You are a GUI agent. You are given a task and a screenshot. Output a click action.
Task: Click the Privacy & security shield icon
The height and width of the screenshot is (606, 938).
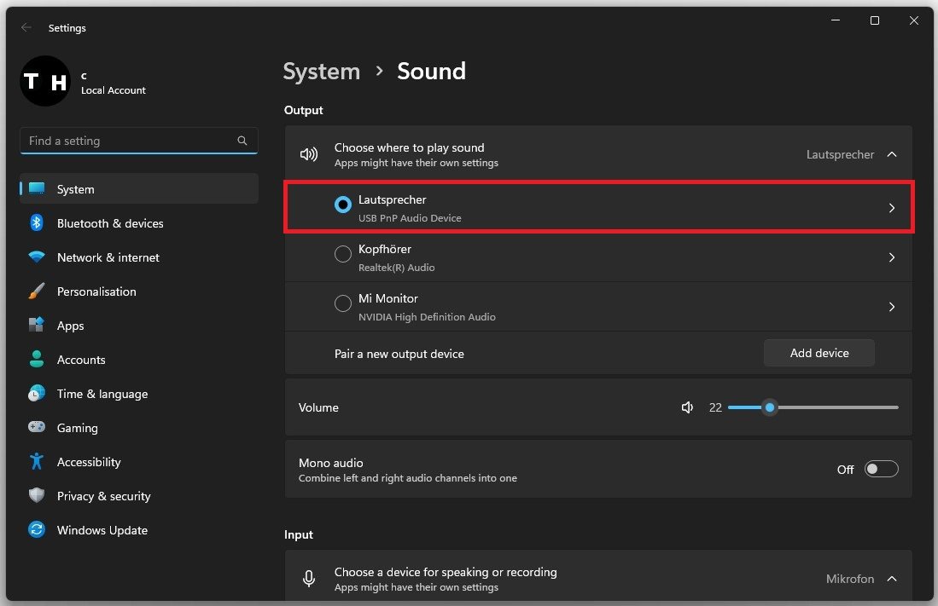click(x=37, y=496)
